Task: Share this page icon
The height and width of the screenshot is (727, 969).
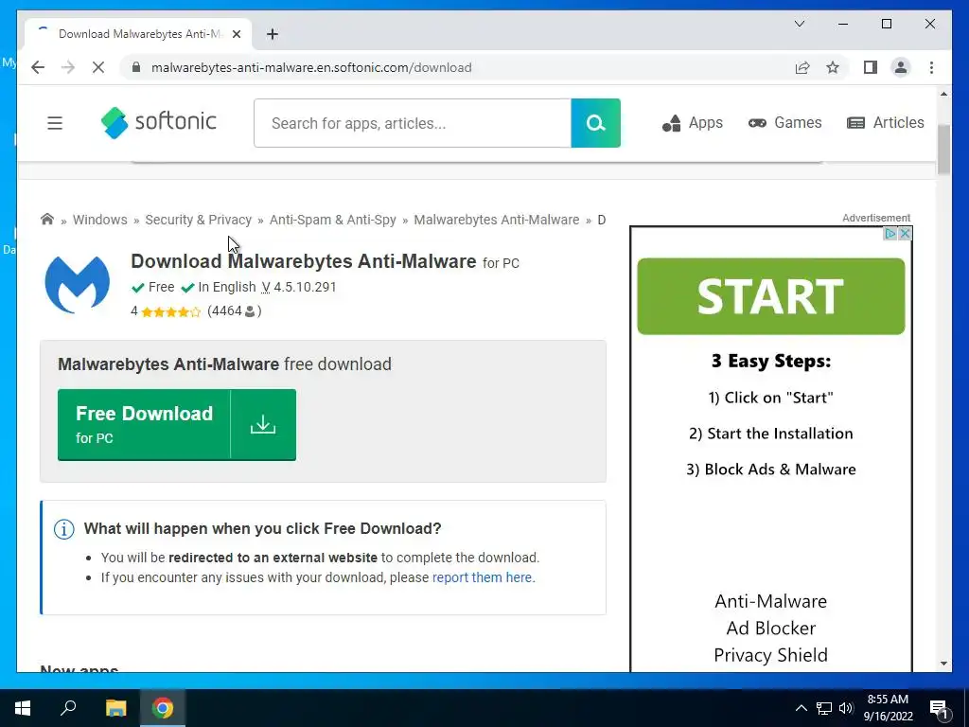Action: pyautogui.click(x=802, y=67)
